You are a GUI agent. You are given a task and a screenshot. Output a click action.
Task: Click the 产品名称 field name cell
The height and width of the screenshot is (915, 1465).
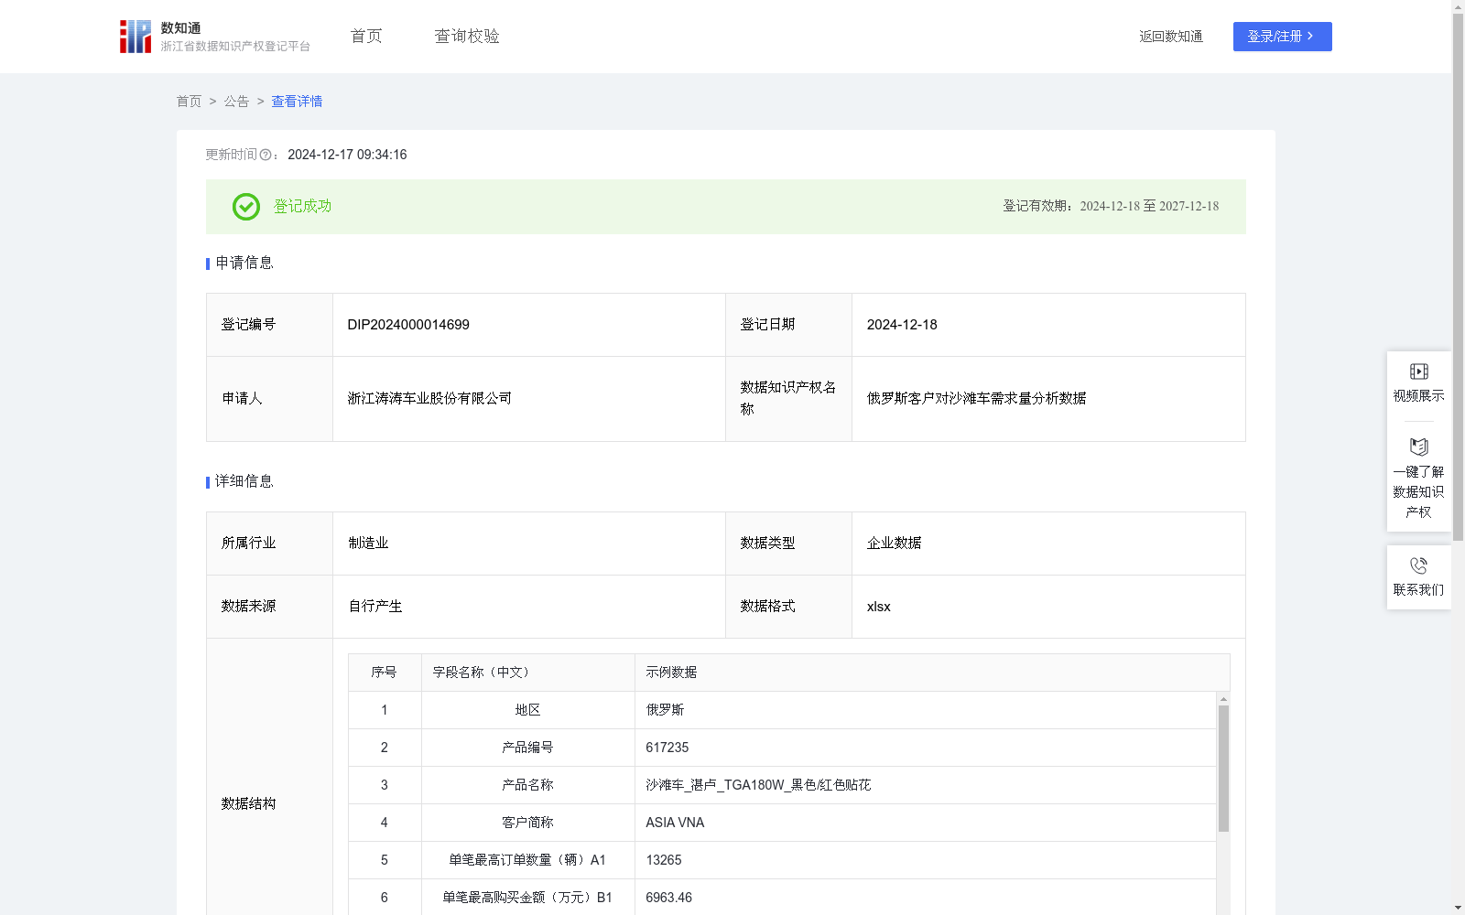click(528, 785)
